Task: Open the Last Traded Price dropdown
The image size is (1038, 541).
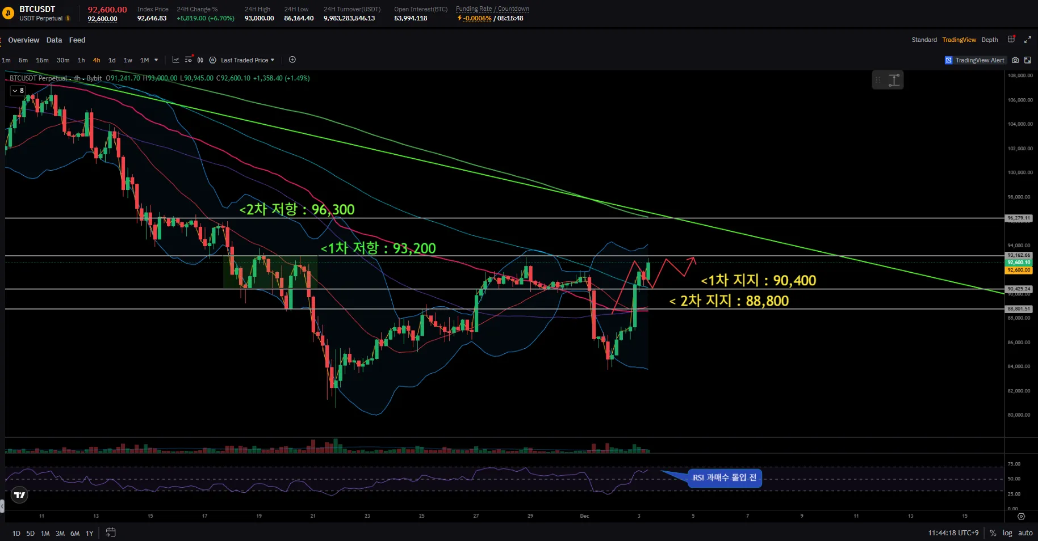Action: click(247, 60)
